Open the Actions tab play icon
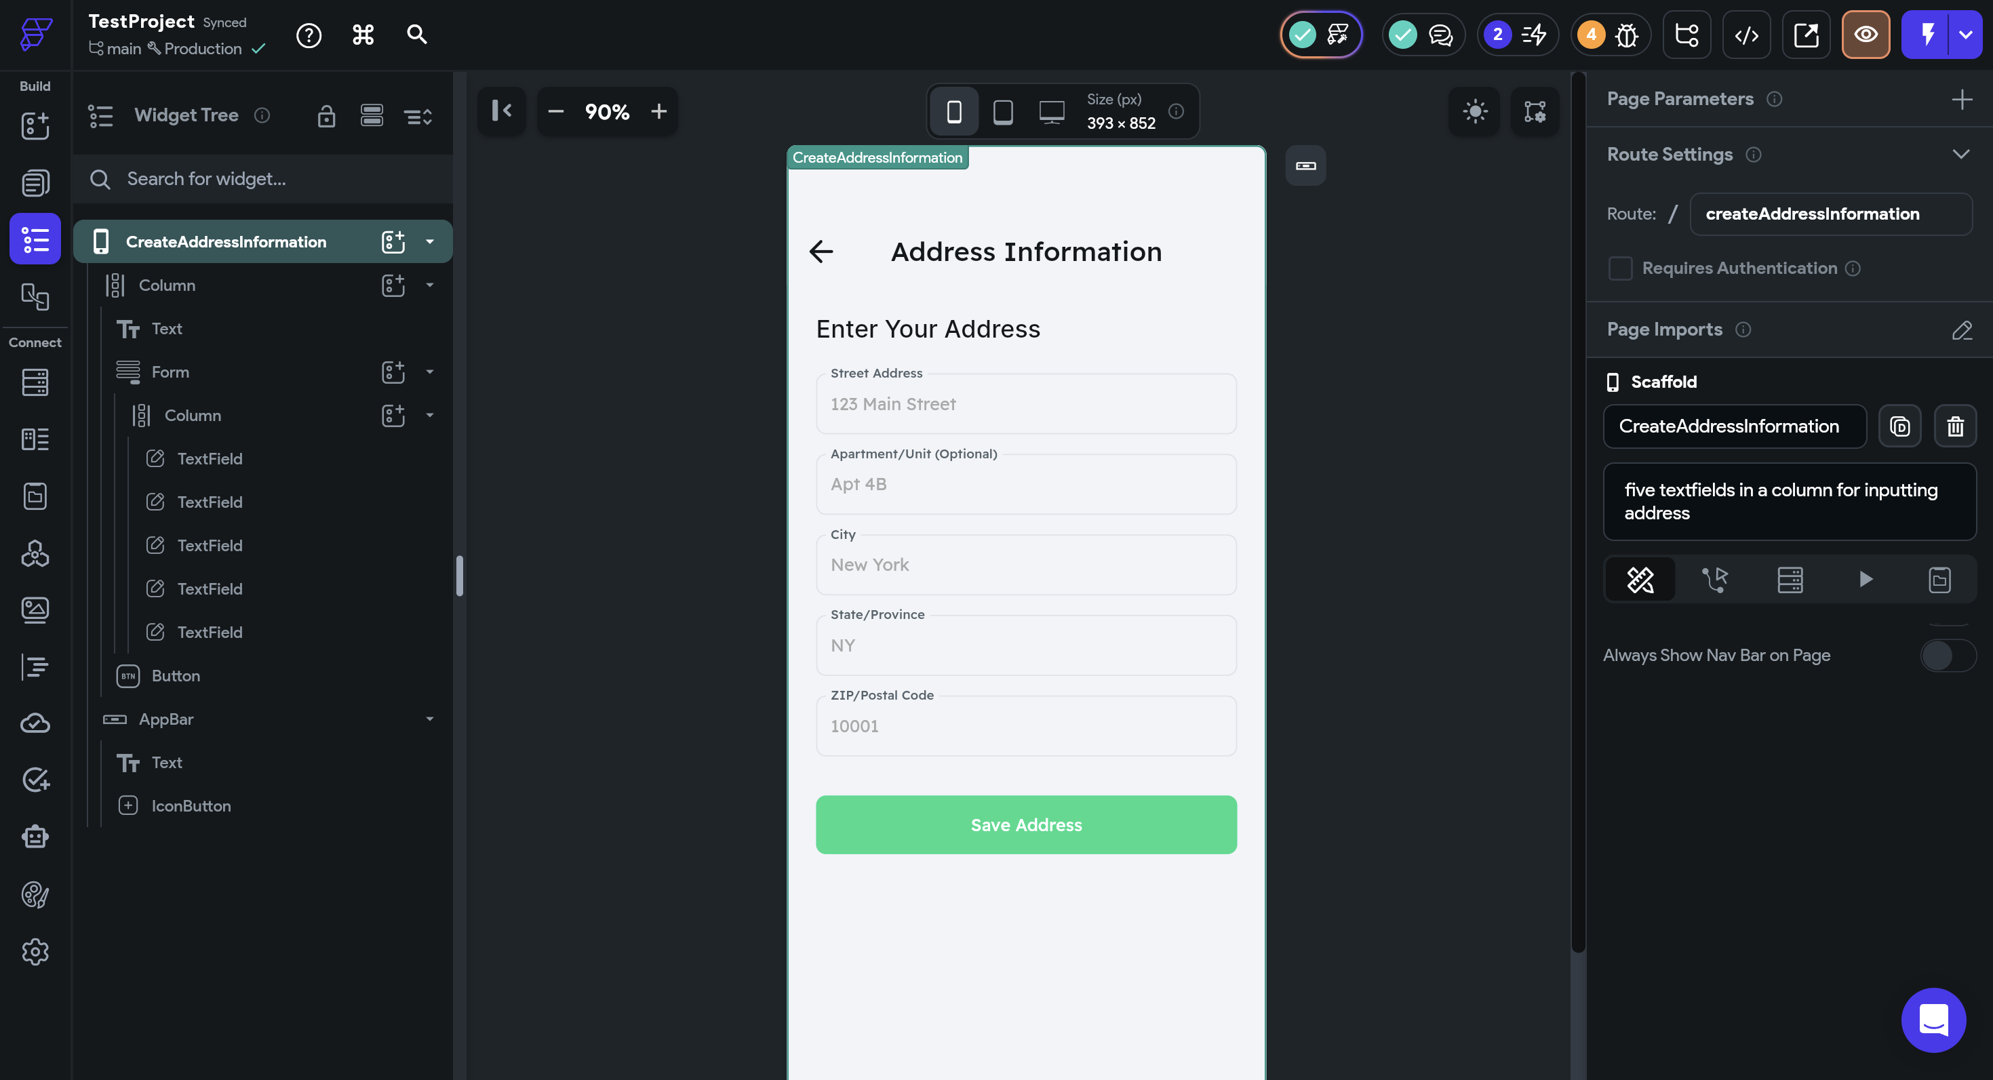Image resolution: width=1993 pixels, height=1080 pixels. (1866, 580)
